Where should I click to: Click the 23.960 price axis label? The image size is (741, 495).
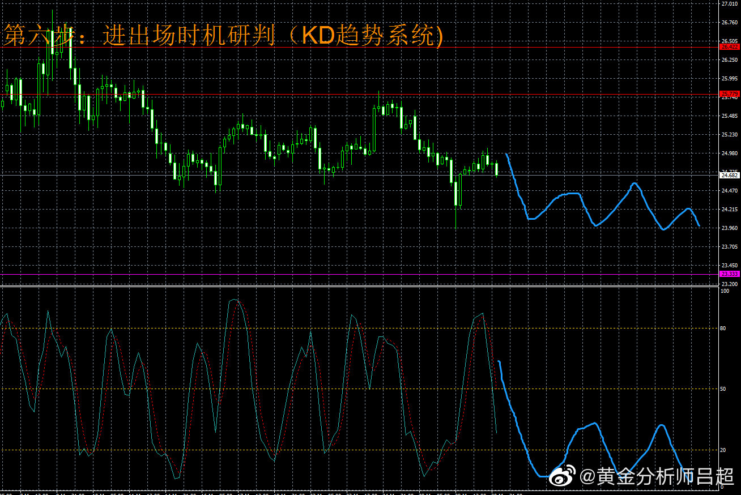(x=729, y=228)
